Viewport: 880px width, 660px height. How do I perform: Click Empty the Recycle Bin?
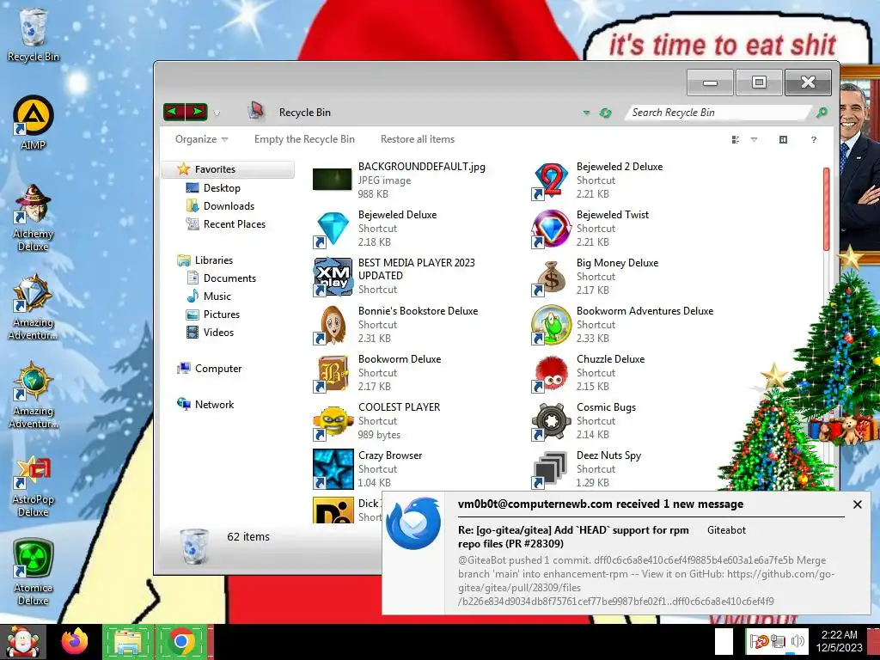click(304, 139)
